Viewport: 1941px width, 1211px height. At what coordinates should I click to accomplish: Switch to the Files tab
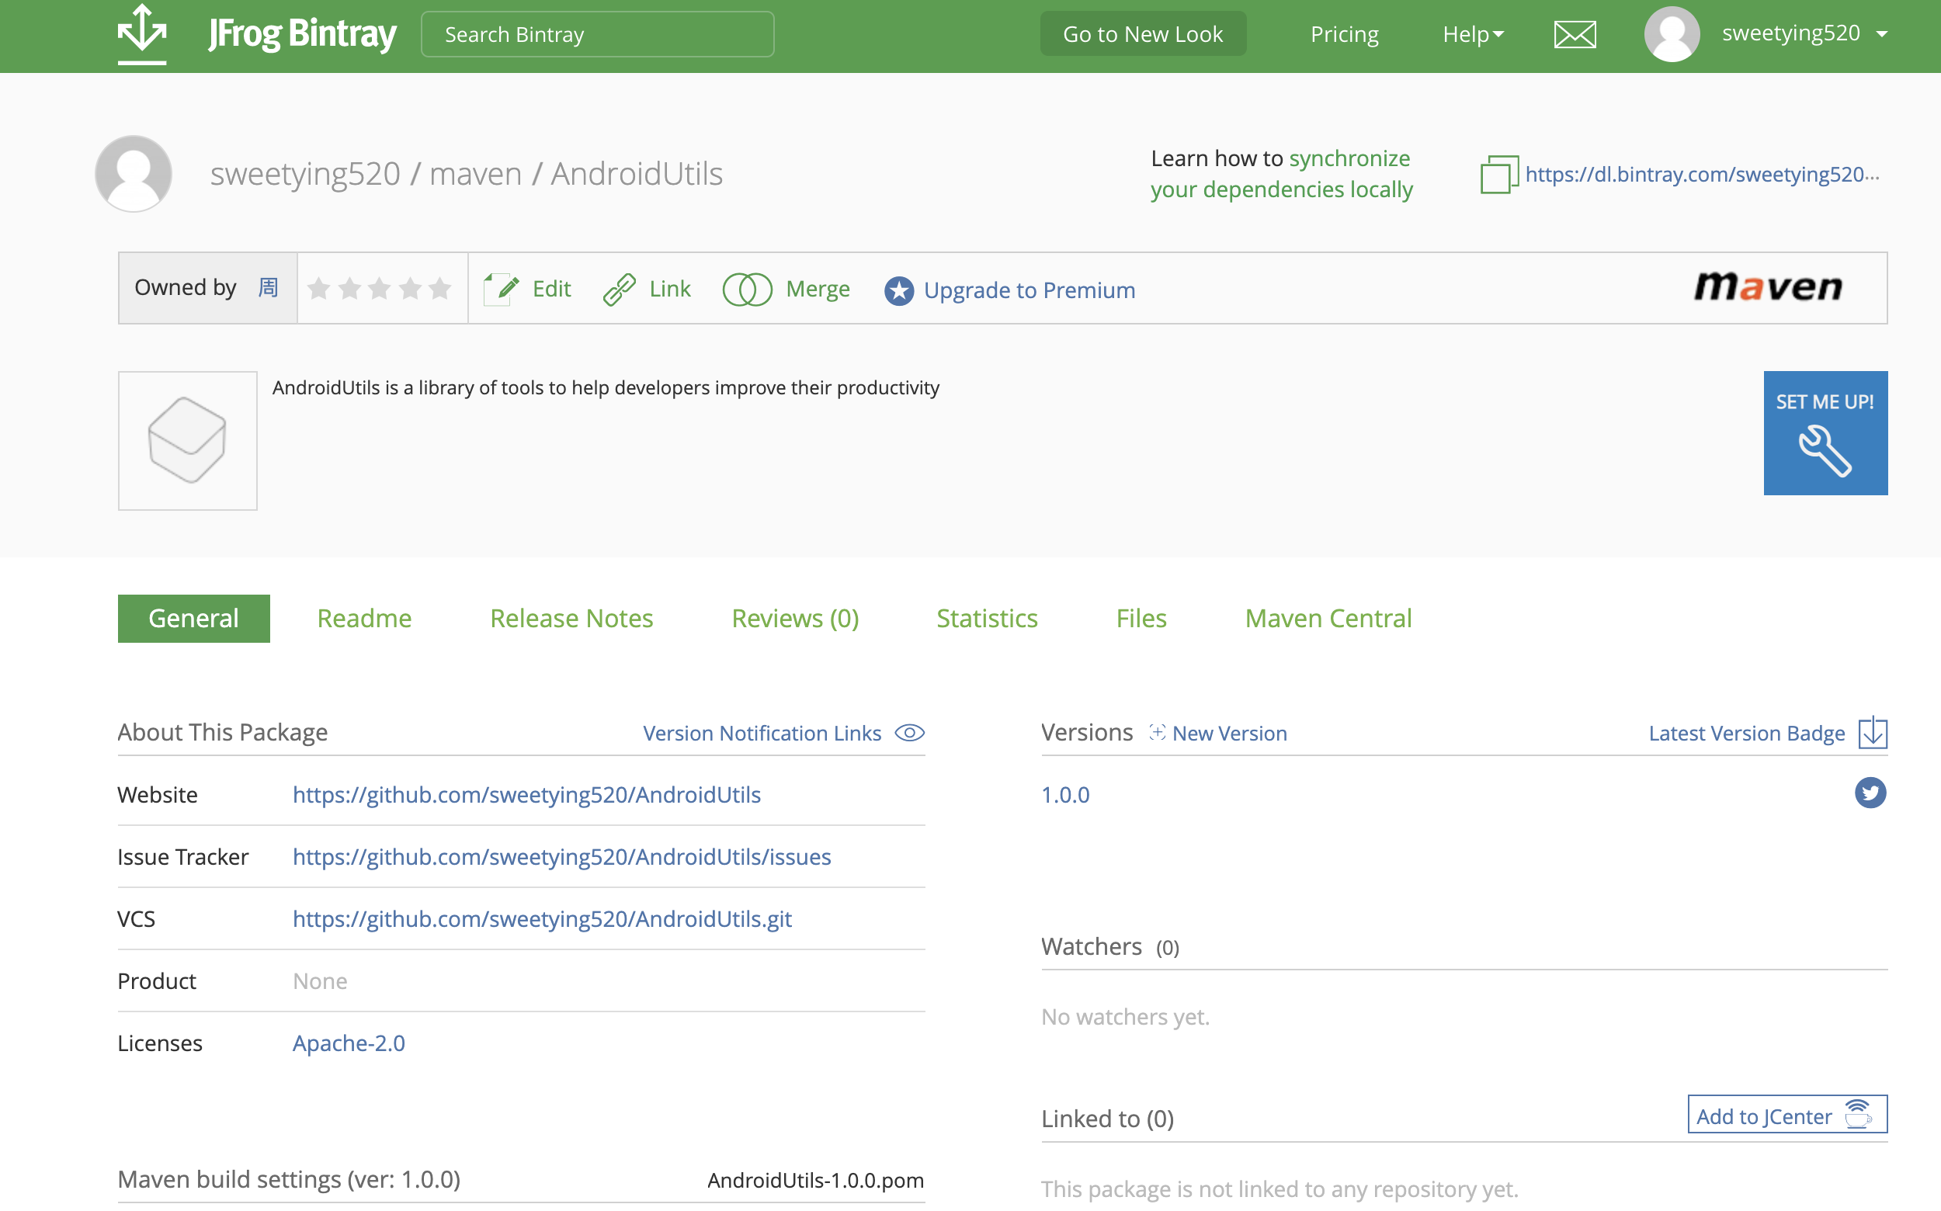[1141, 619]
